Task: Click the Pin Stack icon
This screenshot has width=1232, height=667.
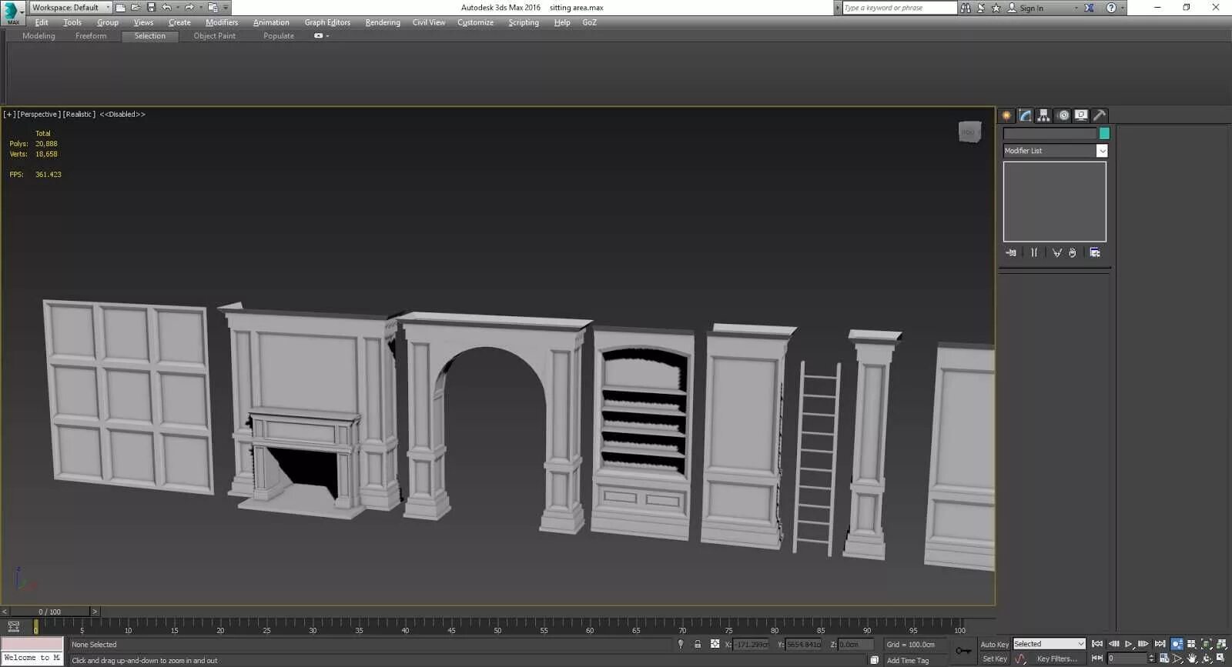Action: [x=1011, y=252]
